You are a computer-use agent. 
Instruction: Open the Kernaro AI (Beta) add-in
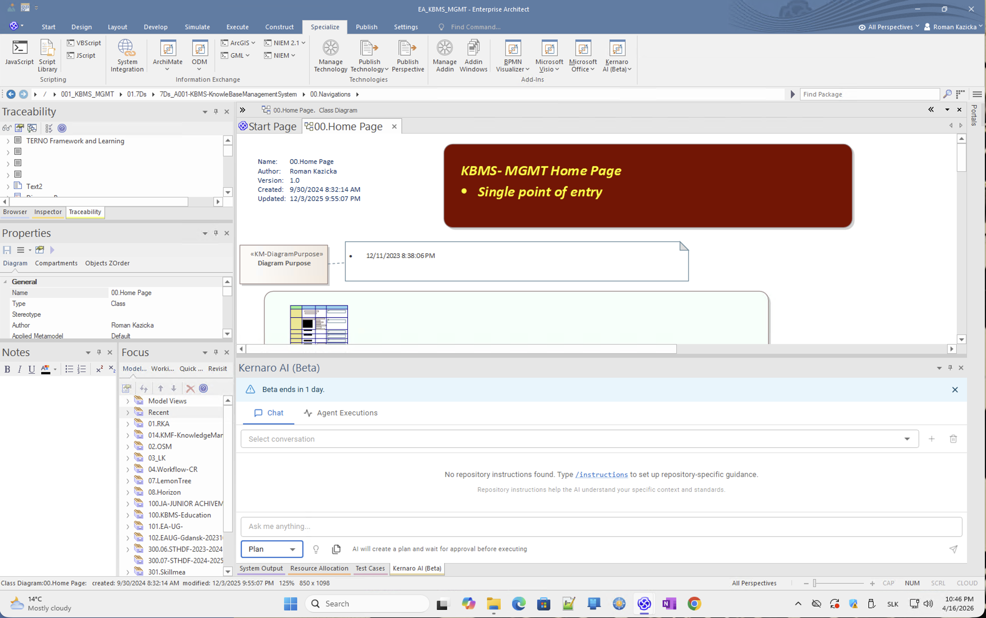coord(617,56)
